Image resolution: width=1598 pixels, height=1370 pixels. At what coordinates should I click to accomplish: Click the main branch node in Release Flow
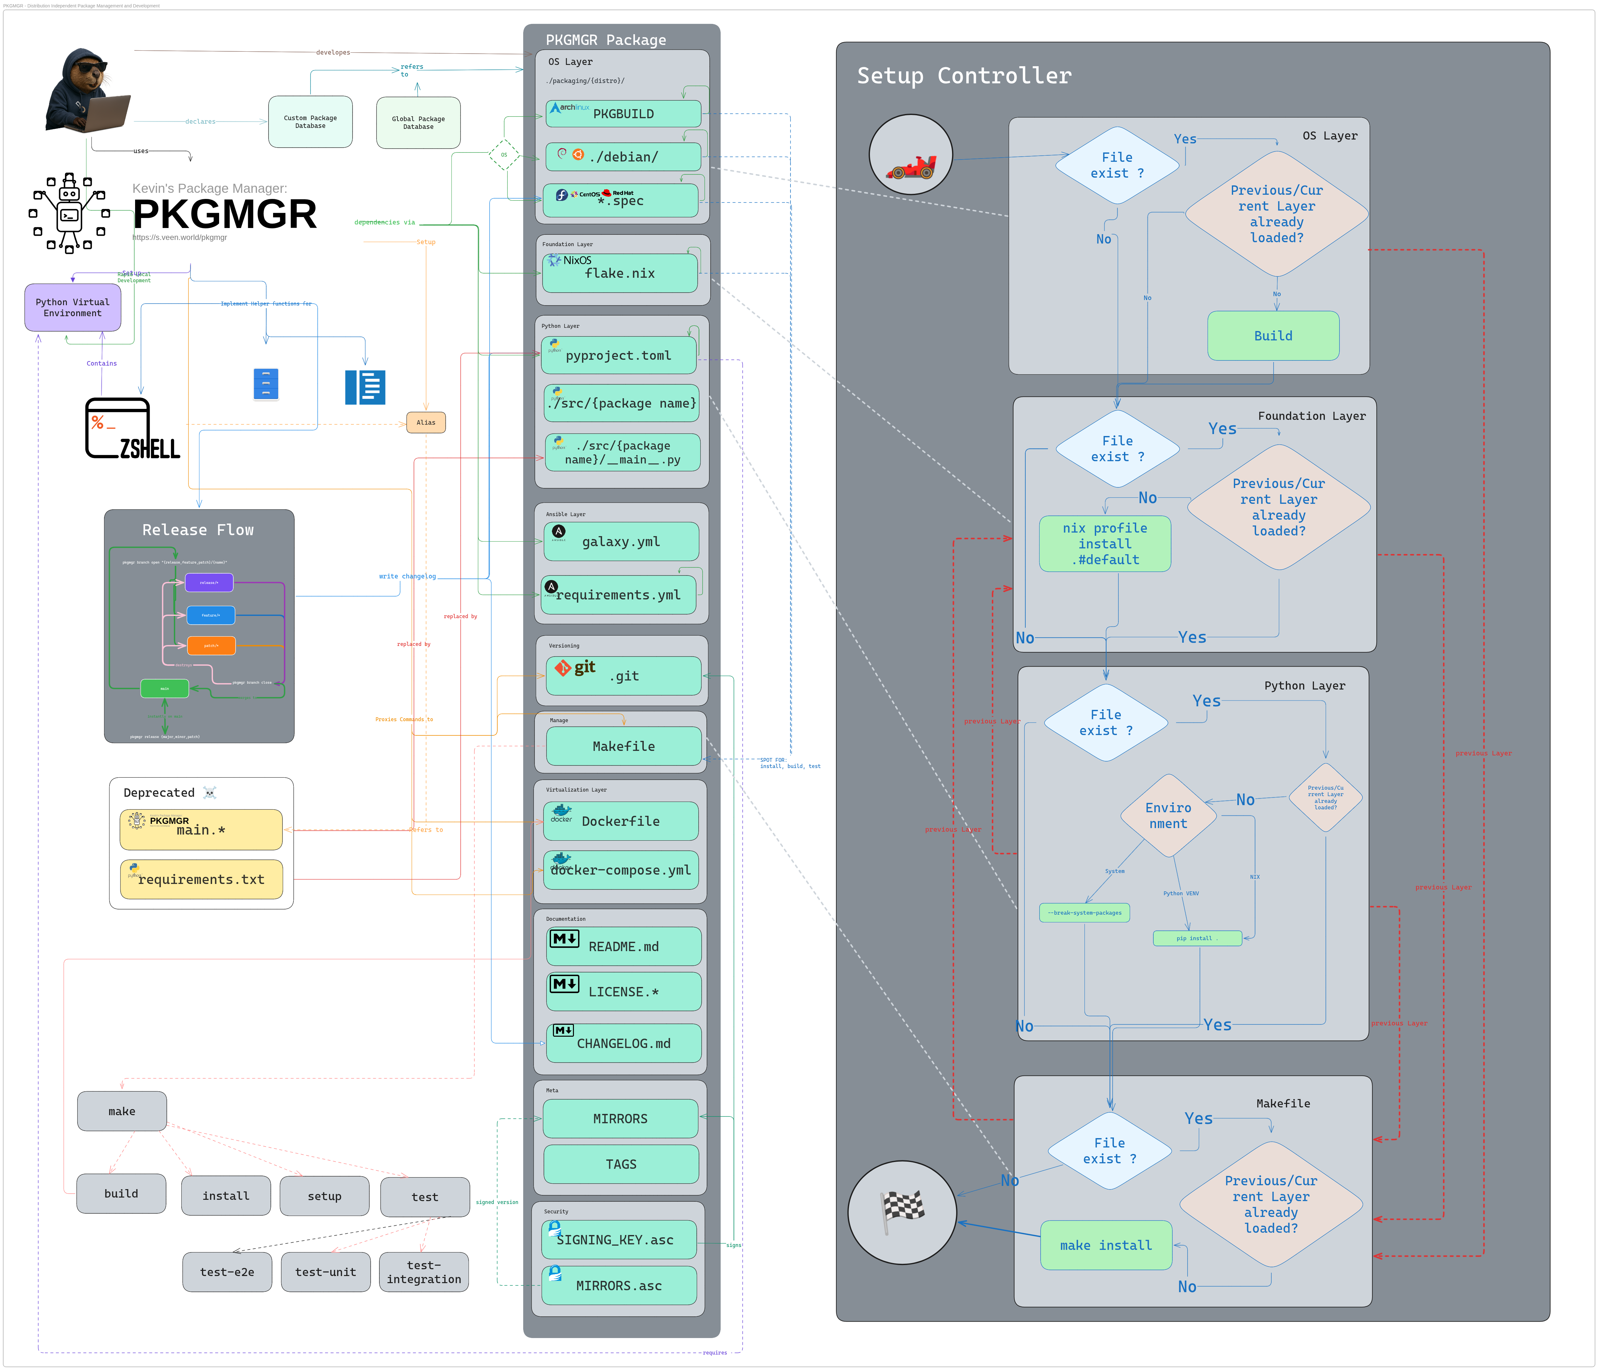point(165,689)
